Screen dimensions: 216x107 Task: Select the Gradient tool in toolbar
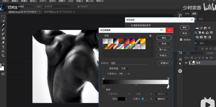3,38
